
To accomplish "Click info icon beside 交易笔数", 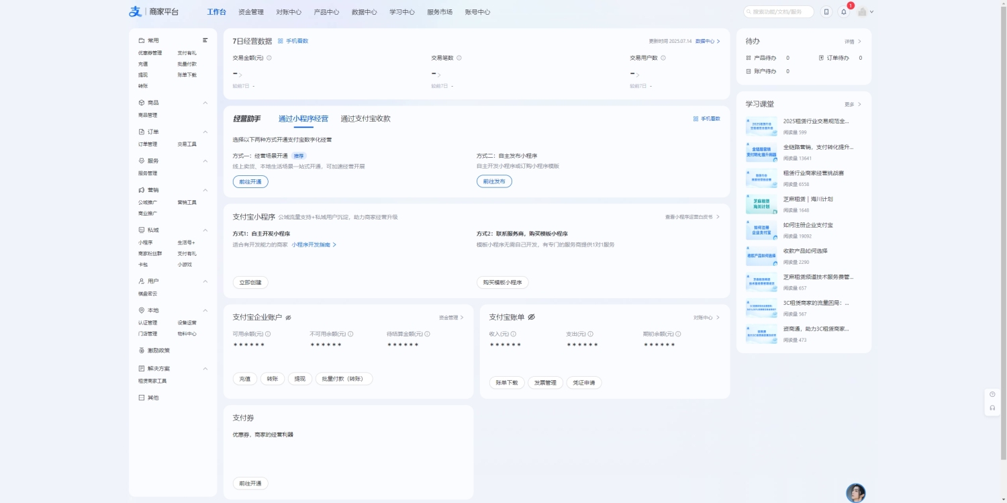I will coord(459,58).
